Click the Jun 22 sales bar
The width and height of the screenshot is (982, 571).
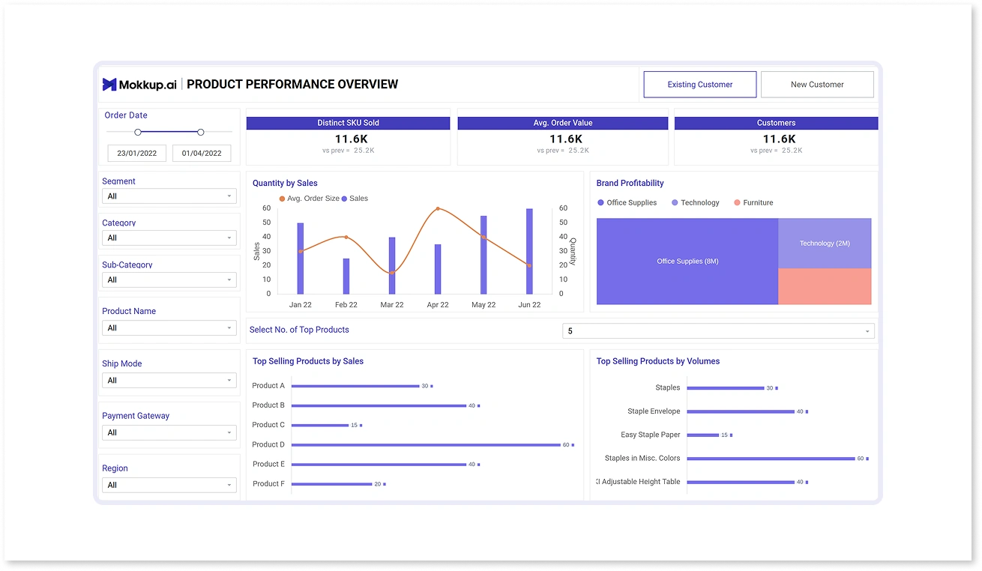pyautogui.click(x=529, y=252)
